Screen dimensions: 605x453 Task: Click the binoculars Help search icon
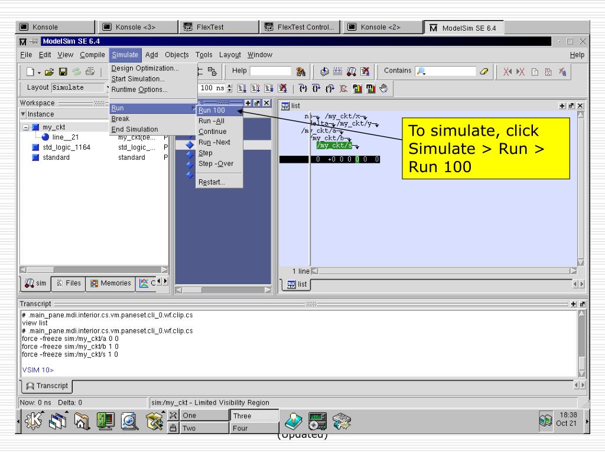[301, 71]
